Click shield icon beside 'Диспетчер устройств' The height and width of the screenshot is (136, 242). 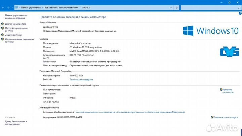(x=2, y=24)
